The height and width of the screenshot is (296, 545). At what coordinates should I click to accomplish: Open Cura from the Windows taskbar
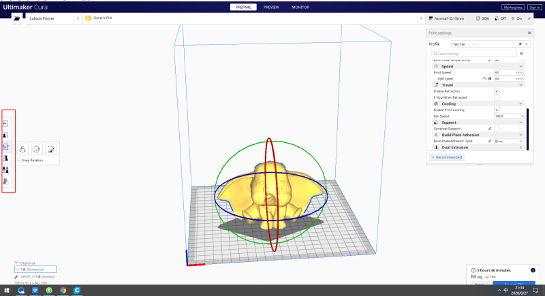tap(77, 290)
